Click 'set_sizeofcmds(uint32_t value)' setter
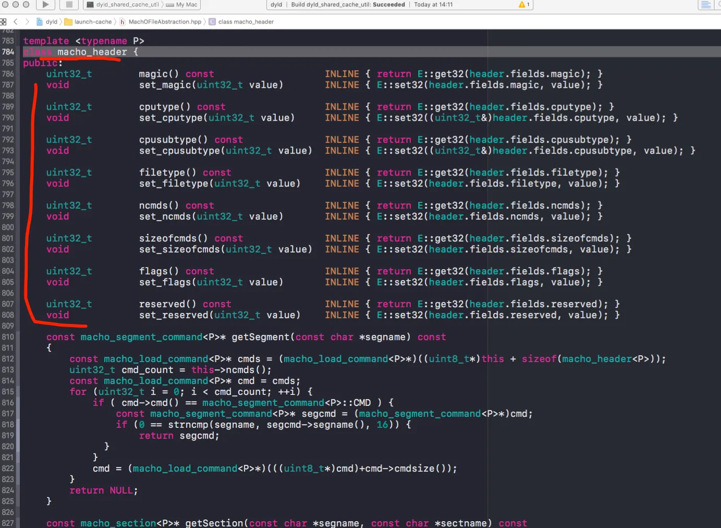This screenshot has height=528, width=721. pyautogui.click(x=226, y=249)
